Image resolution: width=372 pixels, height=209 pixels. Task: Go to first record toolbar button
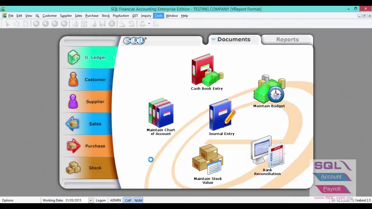pyautogui.click(x=36, y=24)
